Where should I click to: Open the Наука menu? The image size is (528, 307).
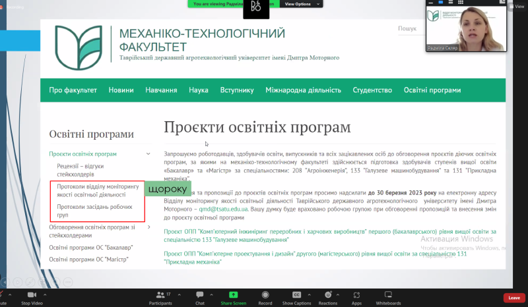coord(199,90)
